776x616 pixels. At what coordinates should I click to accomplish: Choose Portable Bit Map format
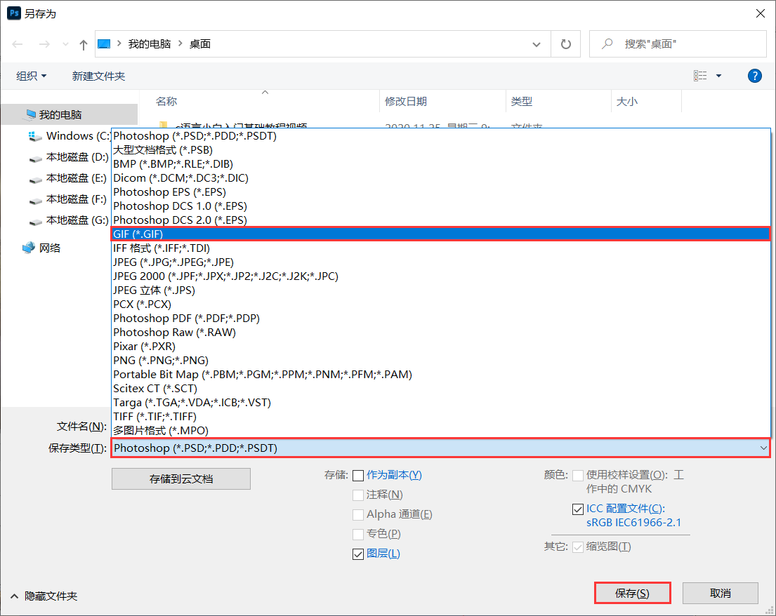tap(440, 374)
